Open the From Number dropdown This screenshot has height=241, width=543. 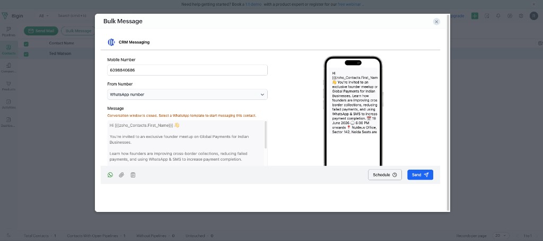click(187, 94)
